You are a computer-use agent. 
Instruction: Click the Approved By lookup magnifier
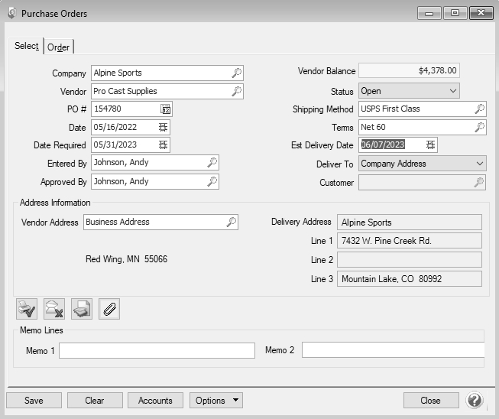point(212,181)
